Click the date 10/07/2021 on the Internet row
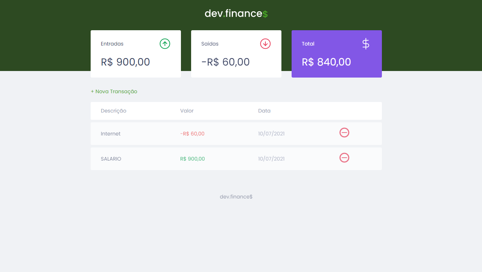The height and width of the screenshot is (272, 482). pos(271,133)
